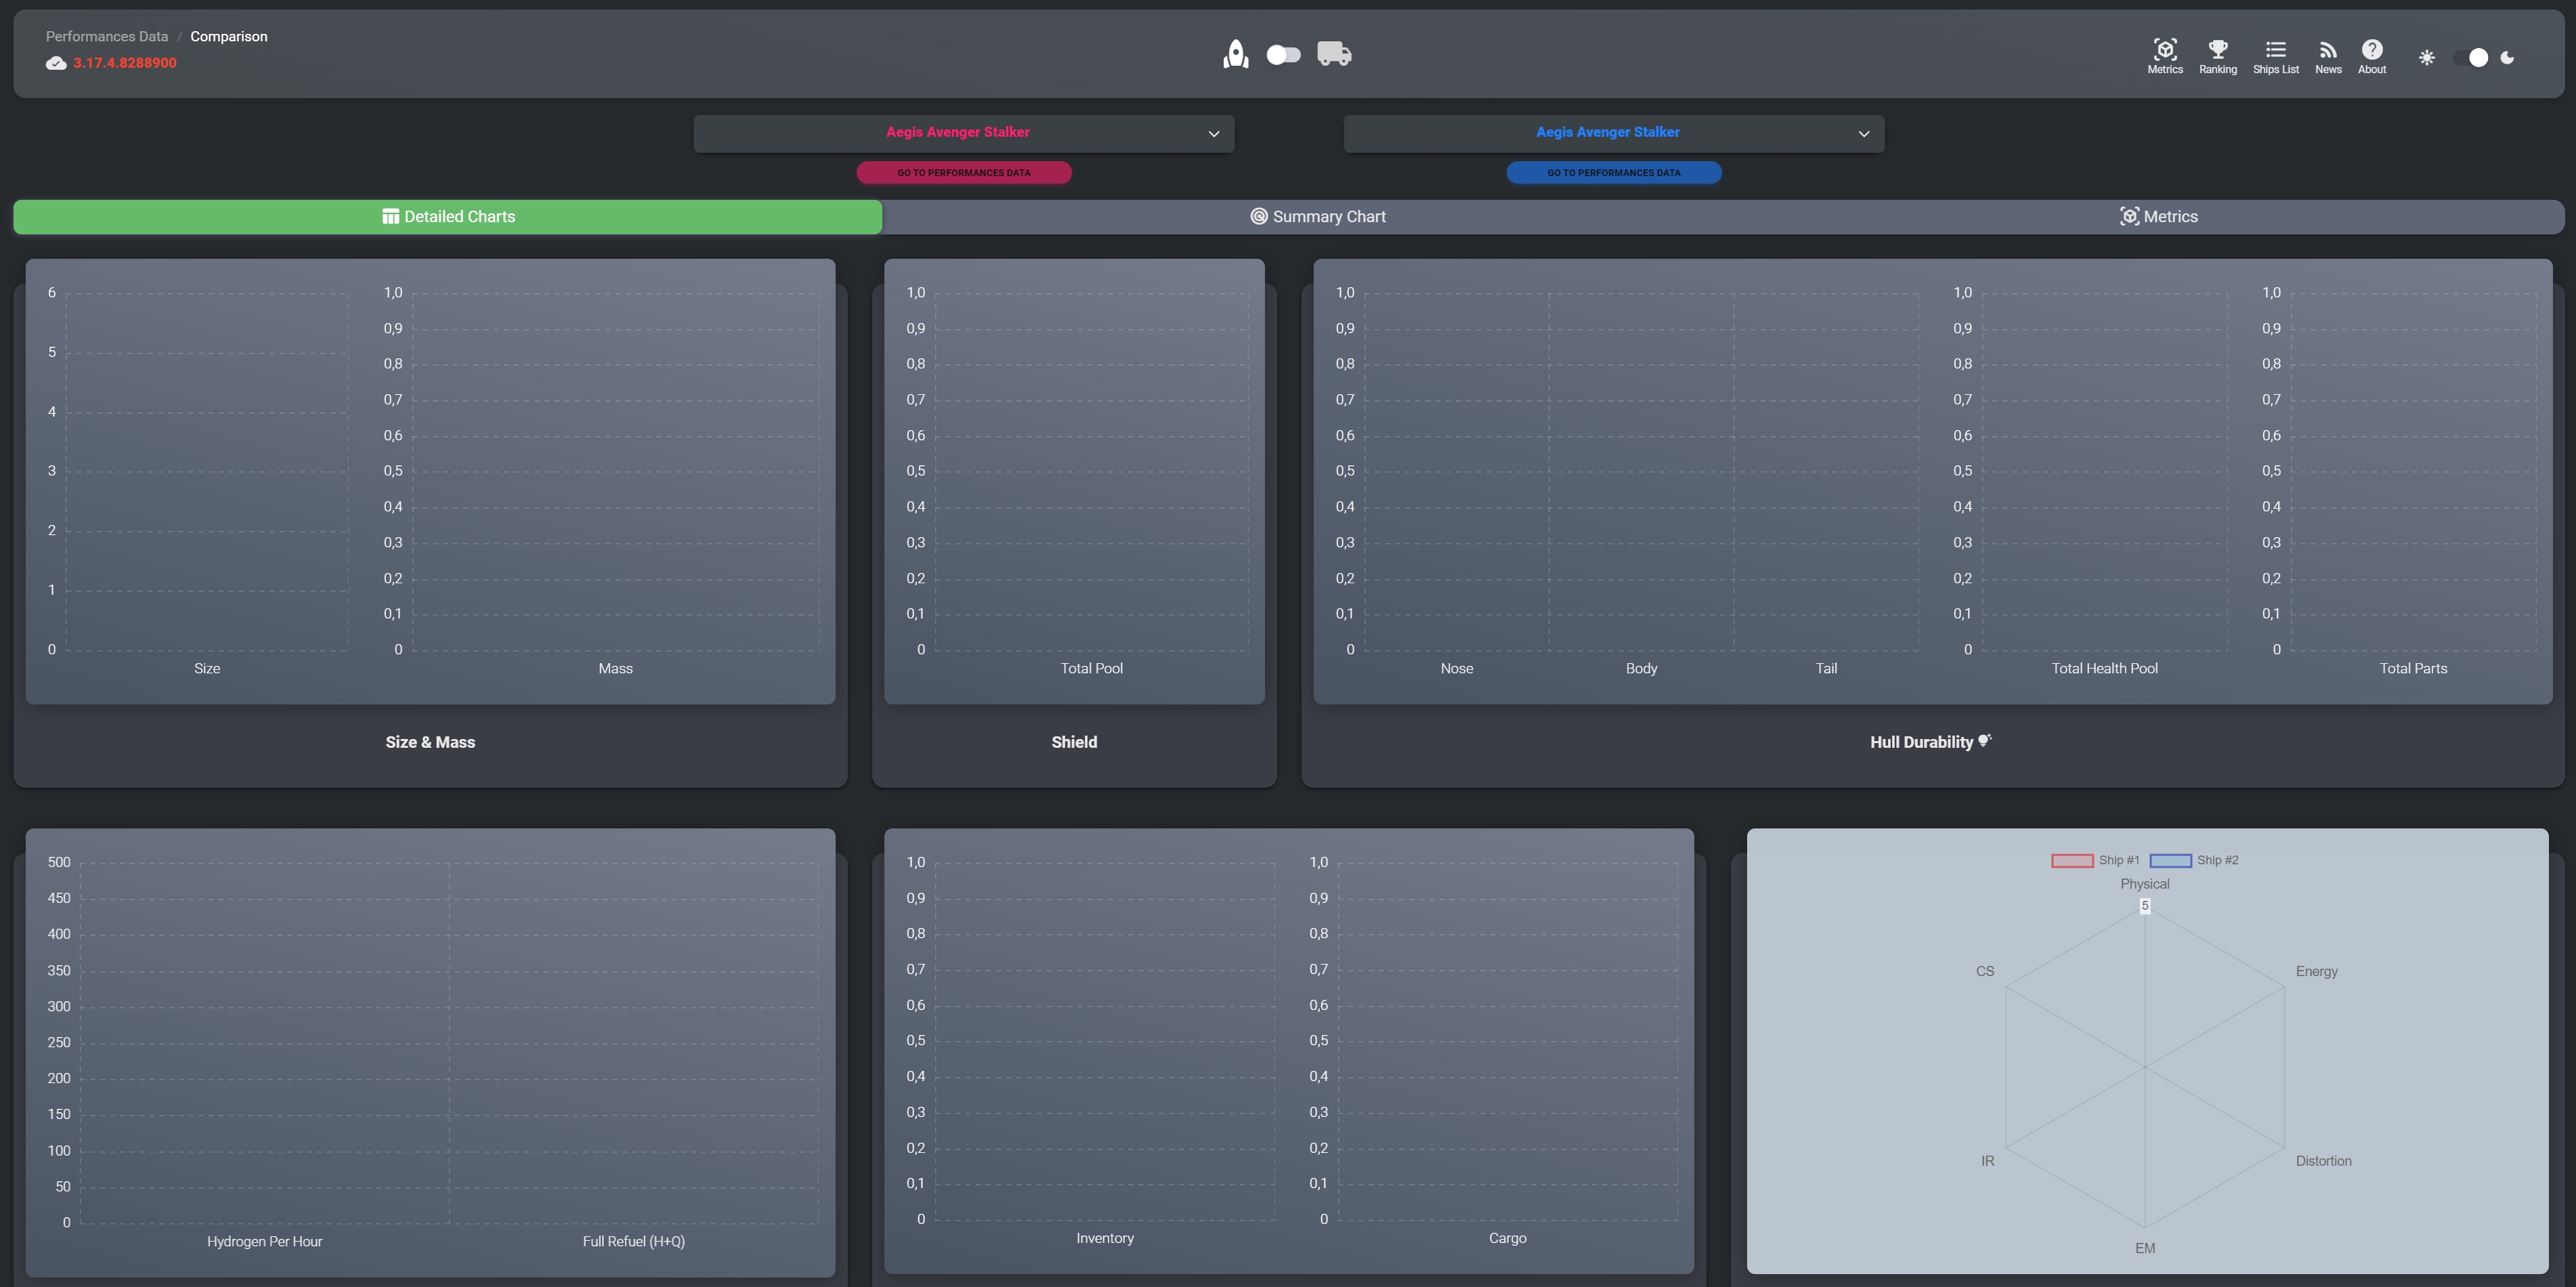Toggle the light/dark theme switch
The height and width of the screenshot is (1287, 2576).
(x=2470, y=58)
